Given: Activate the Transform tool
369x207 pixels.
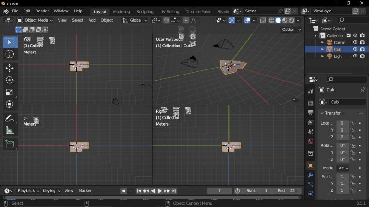Looking at the screenshot, I should [x=10, y=104].
